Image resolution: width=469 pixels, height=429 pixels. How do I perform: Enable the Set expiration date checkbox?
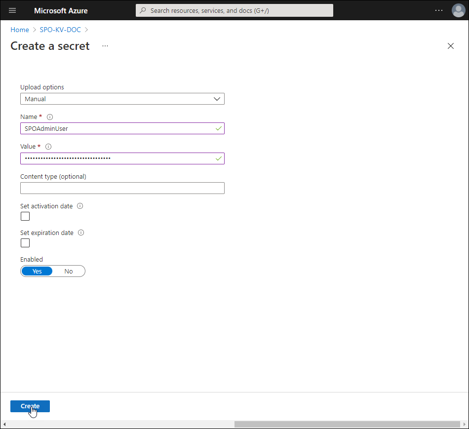(25, 243)
